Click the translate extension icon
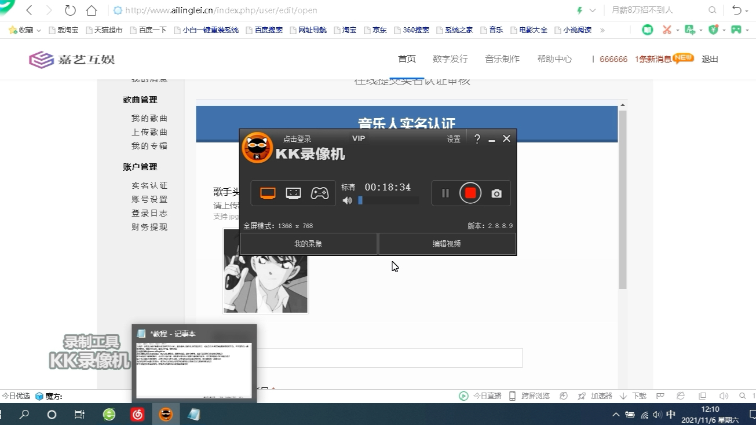Viewport: 756px width, 425px height. coord(690,30)
